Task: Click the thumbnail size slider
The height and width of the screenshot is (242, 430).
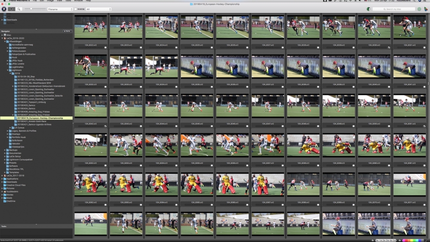Action: pos(35,9)
